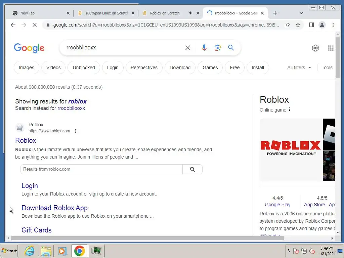
Task: Filter results by Images
Action: (26, 68)
